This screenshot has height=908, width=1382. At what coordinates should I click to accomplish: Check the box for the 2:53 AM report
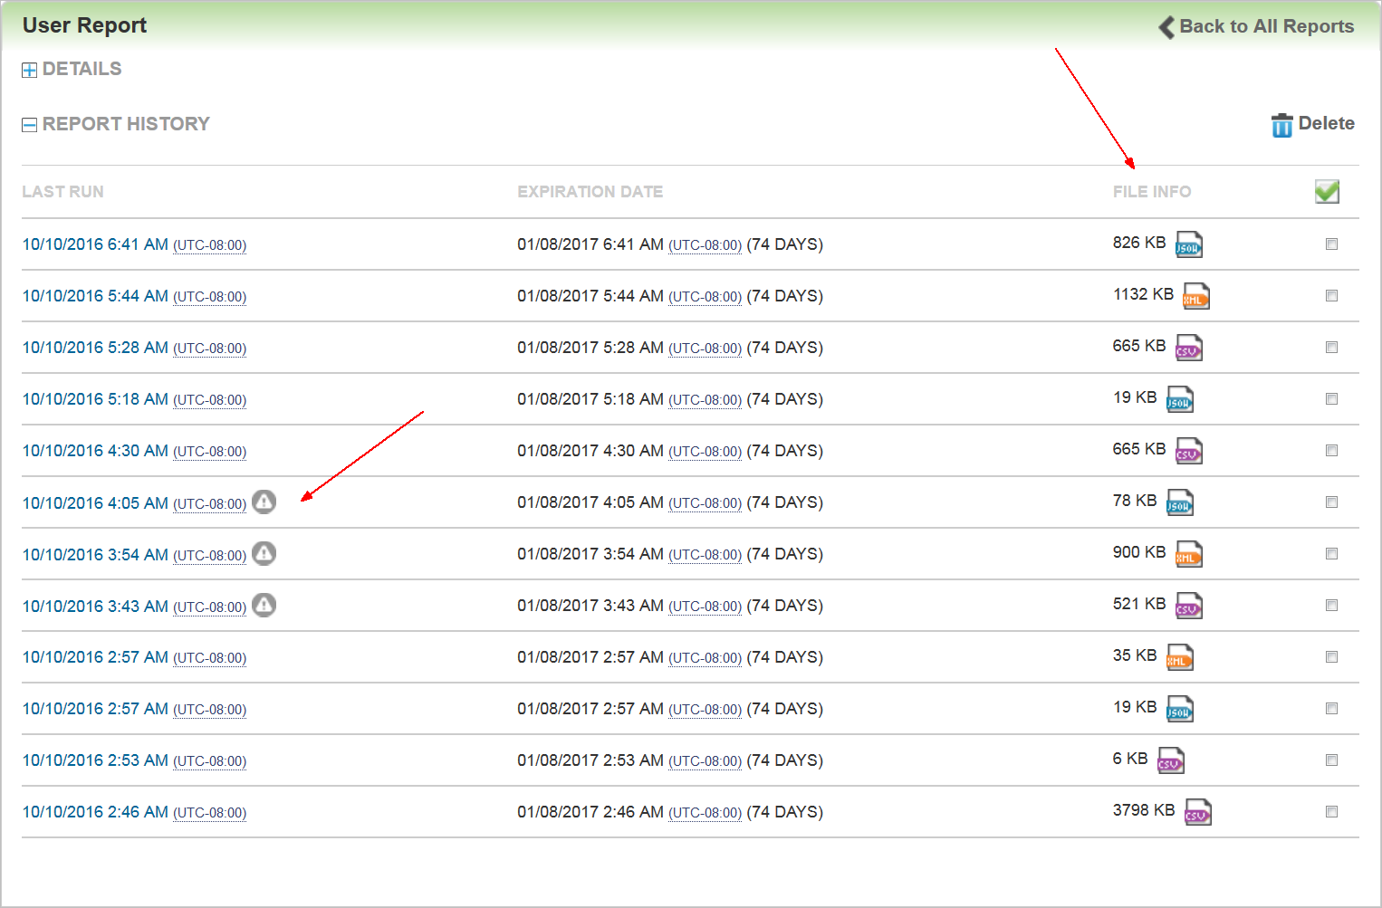click(1331, 760)
